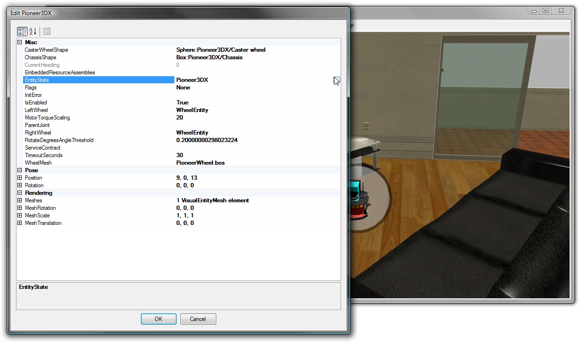This screenshot has height=343, width=579.
Task: Confirm changes with the OK button
Action: pos(158,319)
